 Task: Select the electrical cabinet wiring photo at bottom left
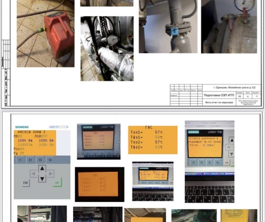(x=42, y=214)
